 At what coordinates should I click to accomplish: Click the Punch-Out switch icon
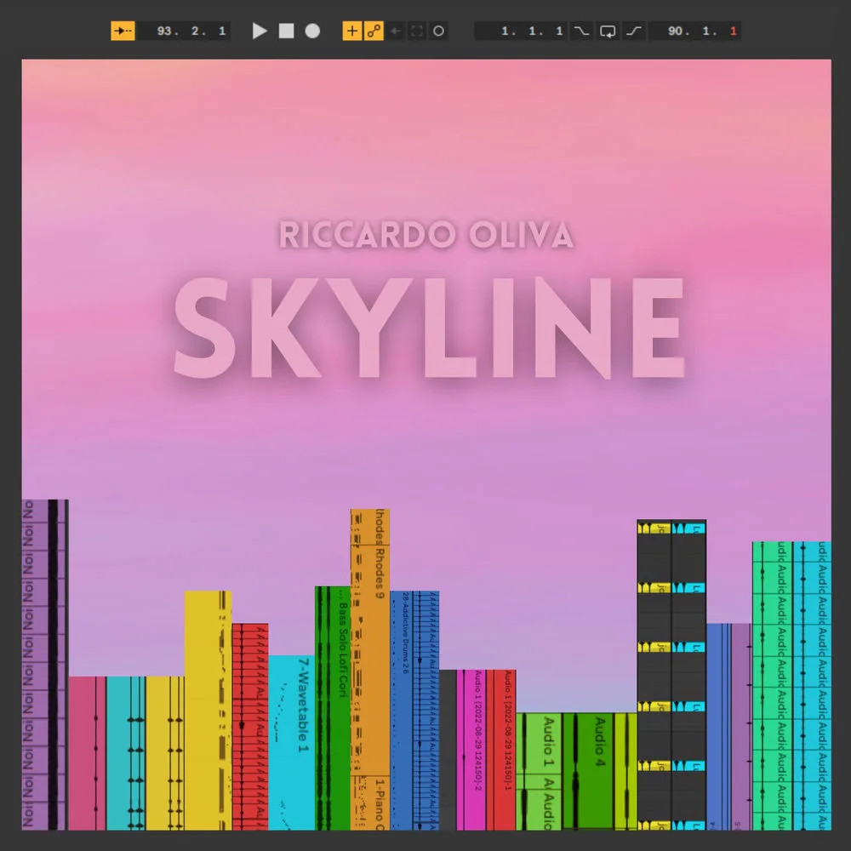[x=635, y=31]
